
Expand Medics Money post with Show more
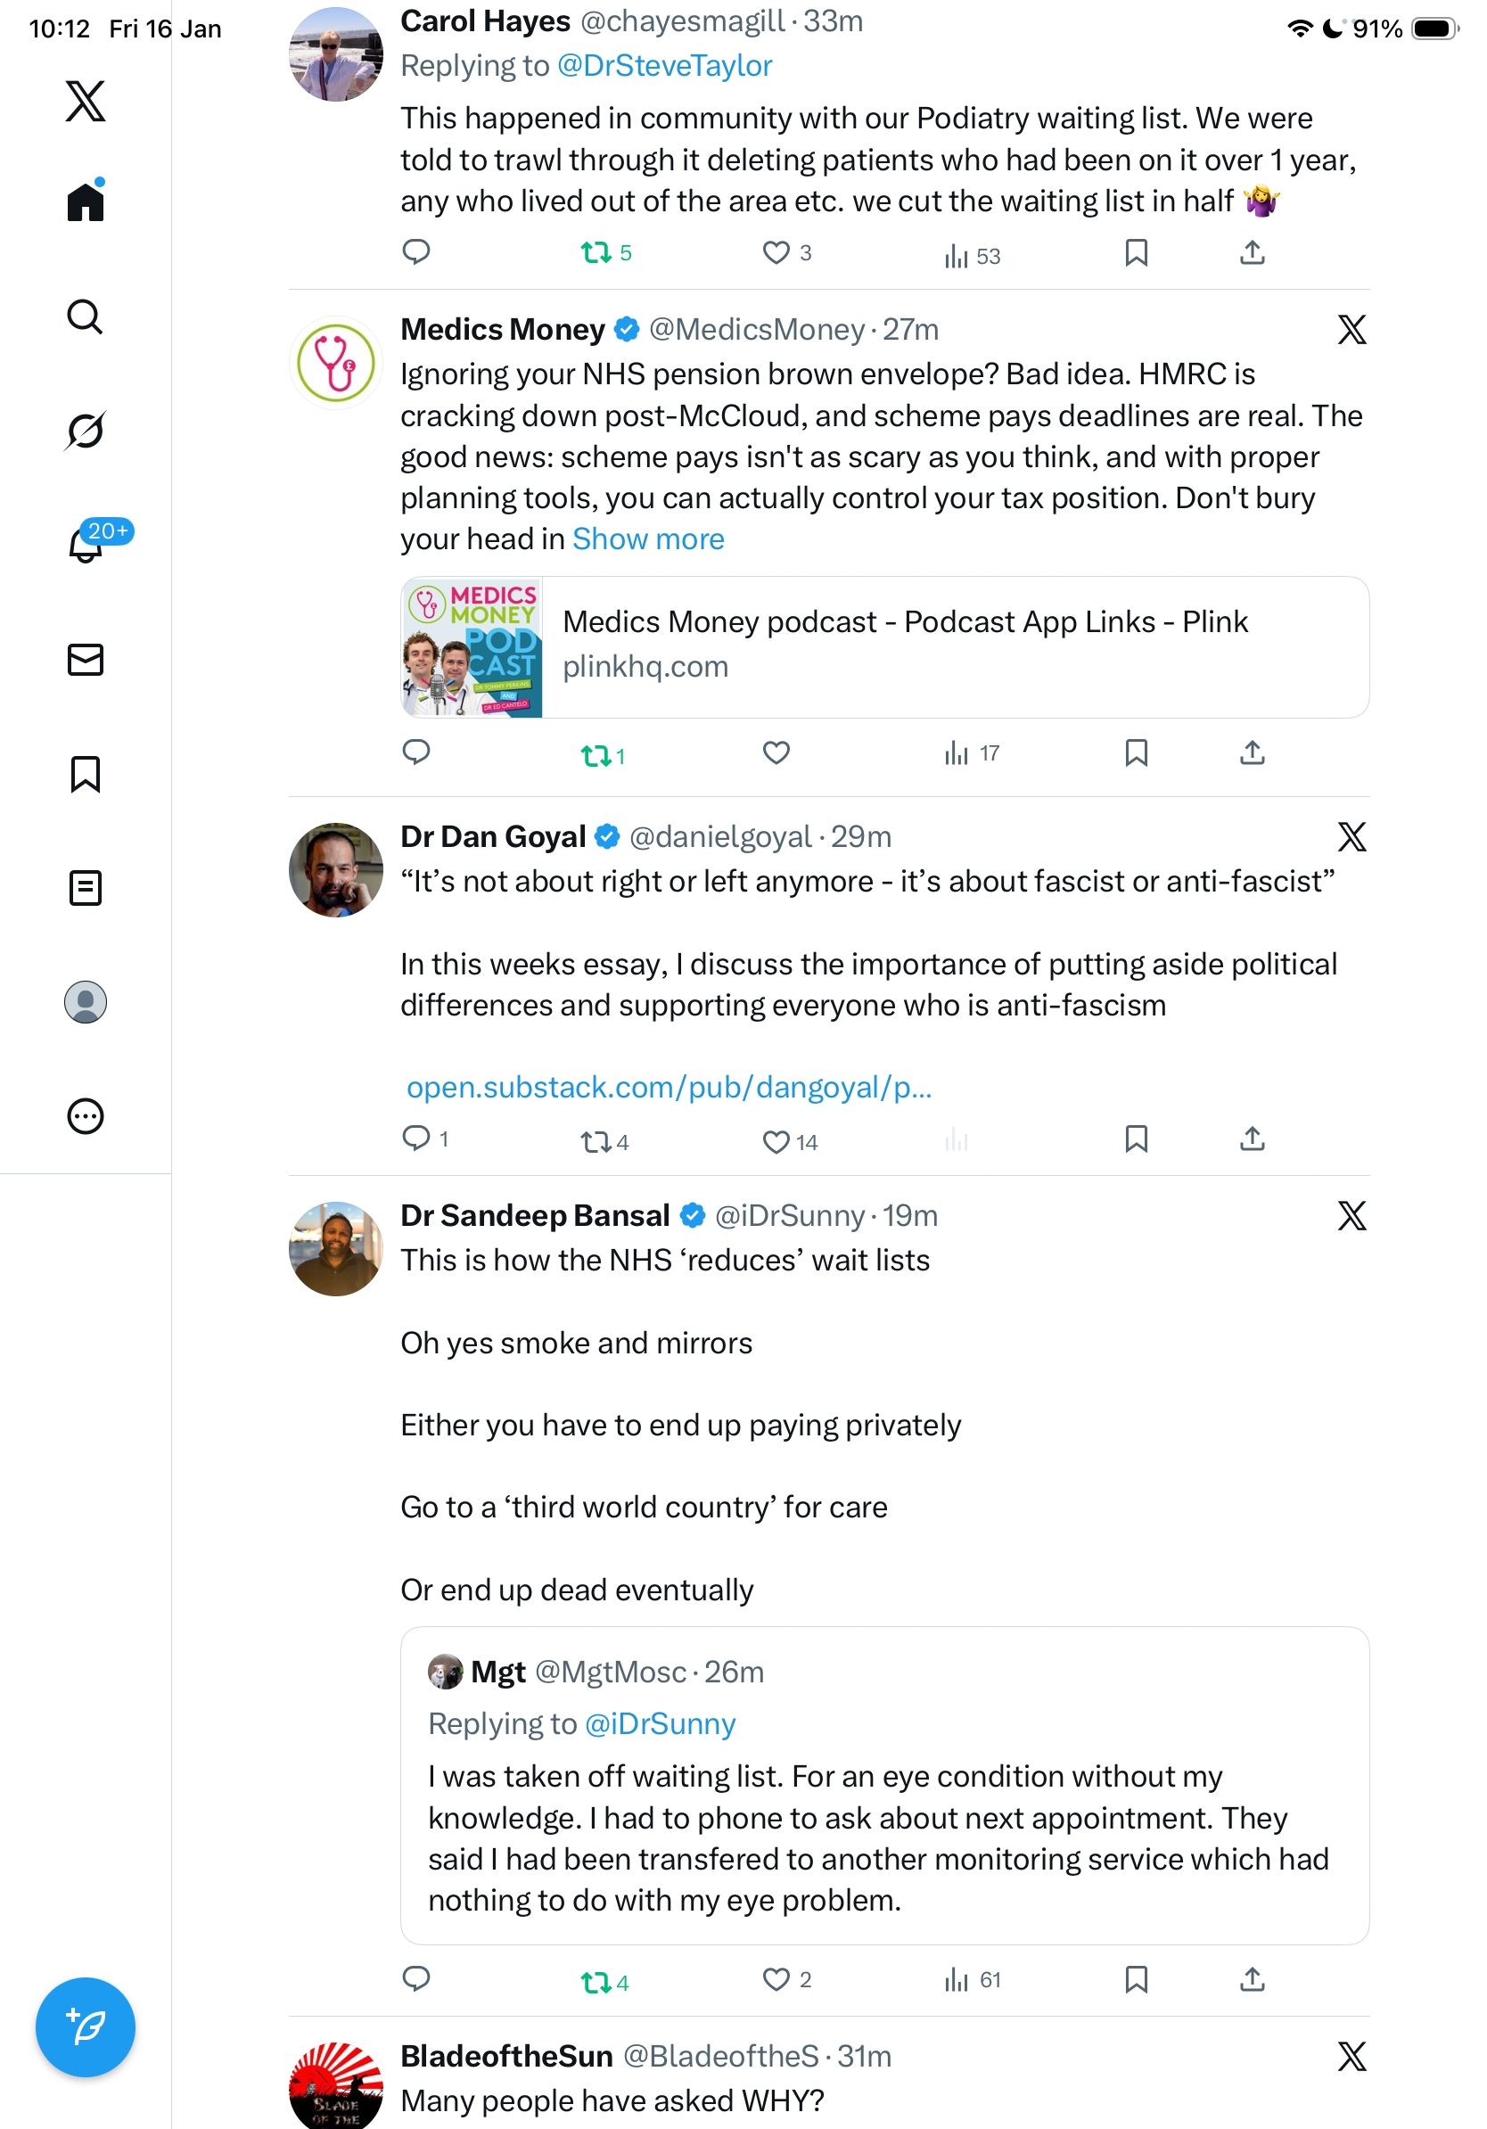[648, 538]
